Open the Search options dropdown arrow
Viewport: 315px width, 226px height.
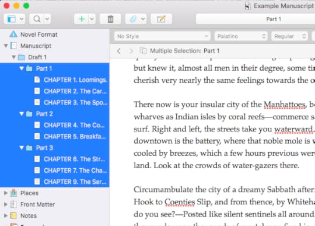[47, 19]
